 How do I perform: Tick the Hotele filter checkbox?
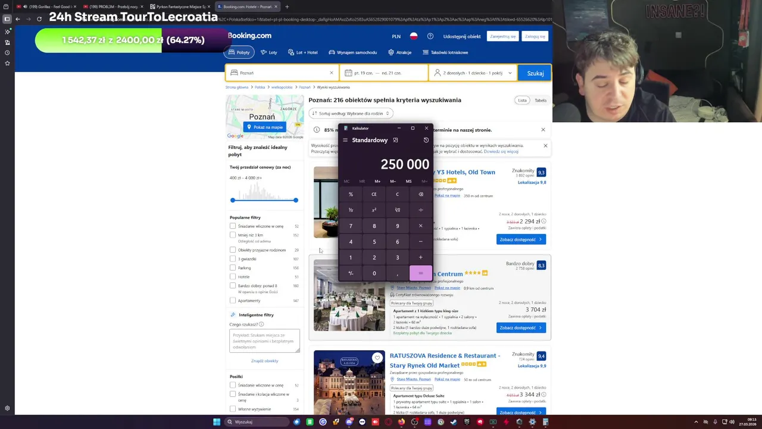(x=233, y=276)
